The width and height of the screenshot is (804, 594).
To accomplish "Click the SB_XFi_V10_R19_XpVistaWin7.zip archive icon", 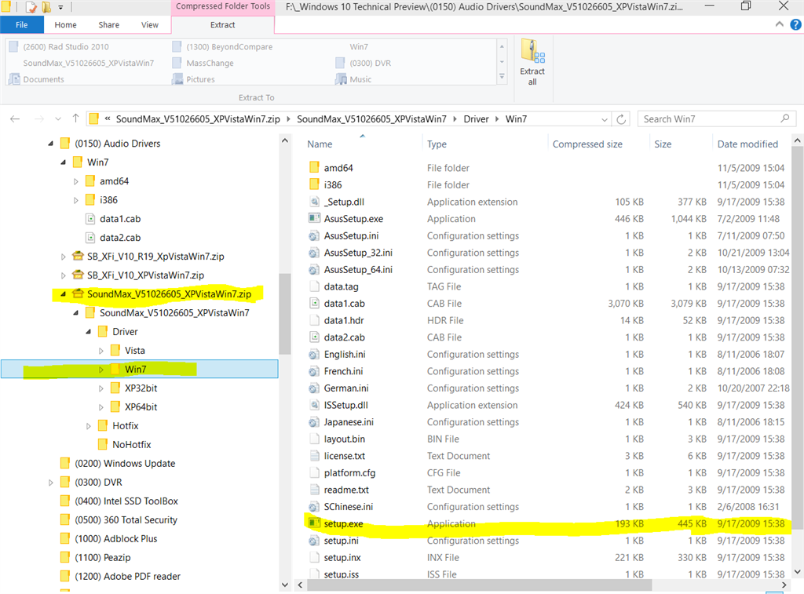I will pyautogui.click(x=78, y=256).
